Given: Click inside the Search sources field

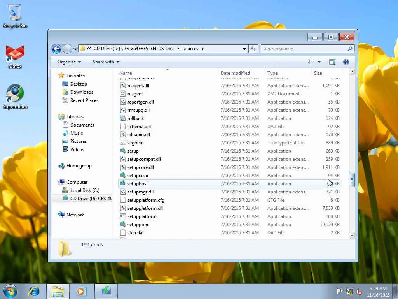Looking at the screenshot, I should pos(304,49).
